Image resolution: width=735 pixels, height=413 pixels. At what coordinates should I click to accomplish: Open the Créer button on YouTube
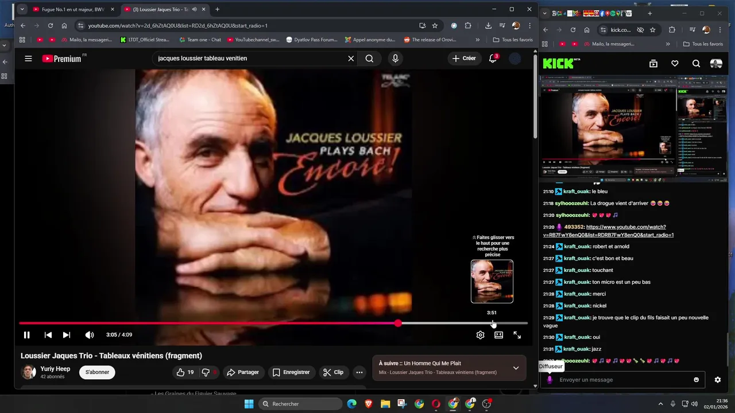tap(465, 59)
